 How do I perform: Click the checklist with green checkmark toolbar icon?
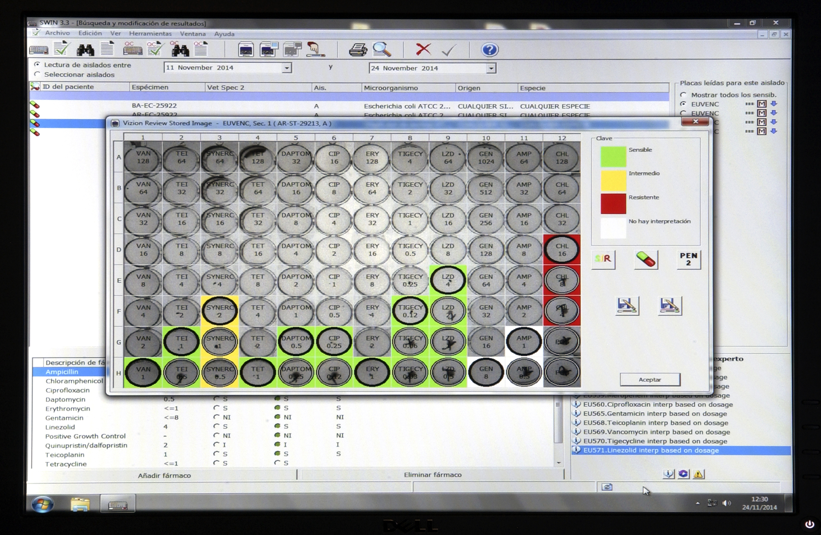(62, 49)
